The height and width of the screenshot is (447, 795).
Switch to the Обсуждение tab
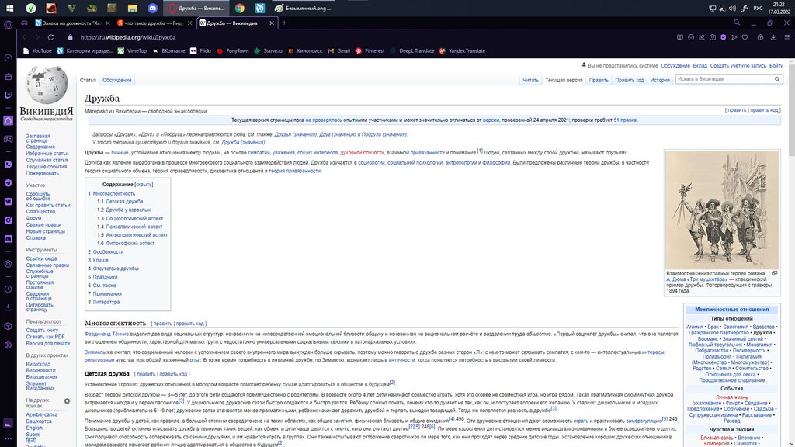pyautogui.click(x=117, y=80)
